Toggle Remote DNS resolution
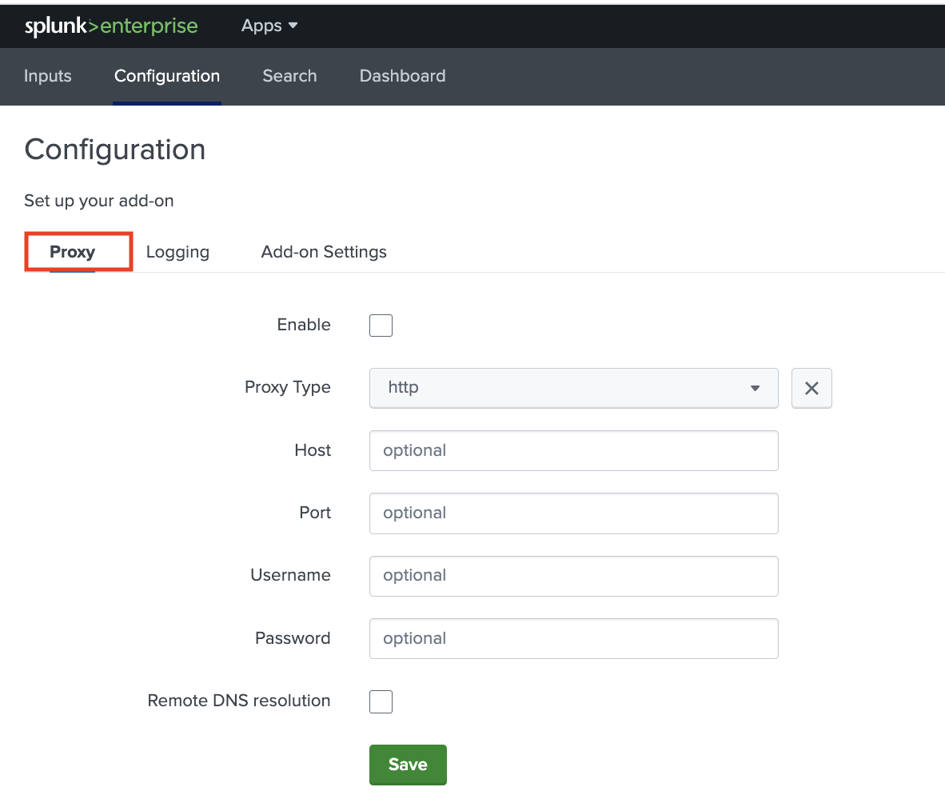 point(381,701)
